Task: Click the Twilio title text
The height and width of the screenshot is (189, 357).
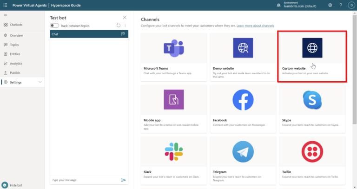Action: (286, 172)
